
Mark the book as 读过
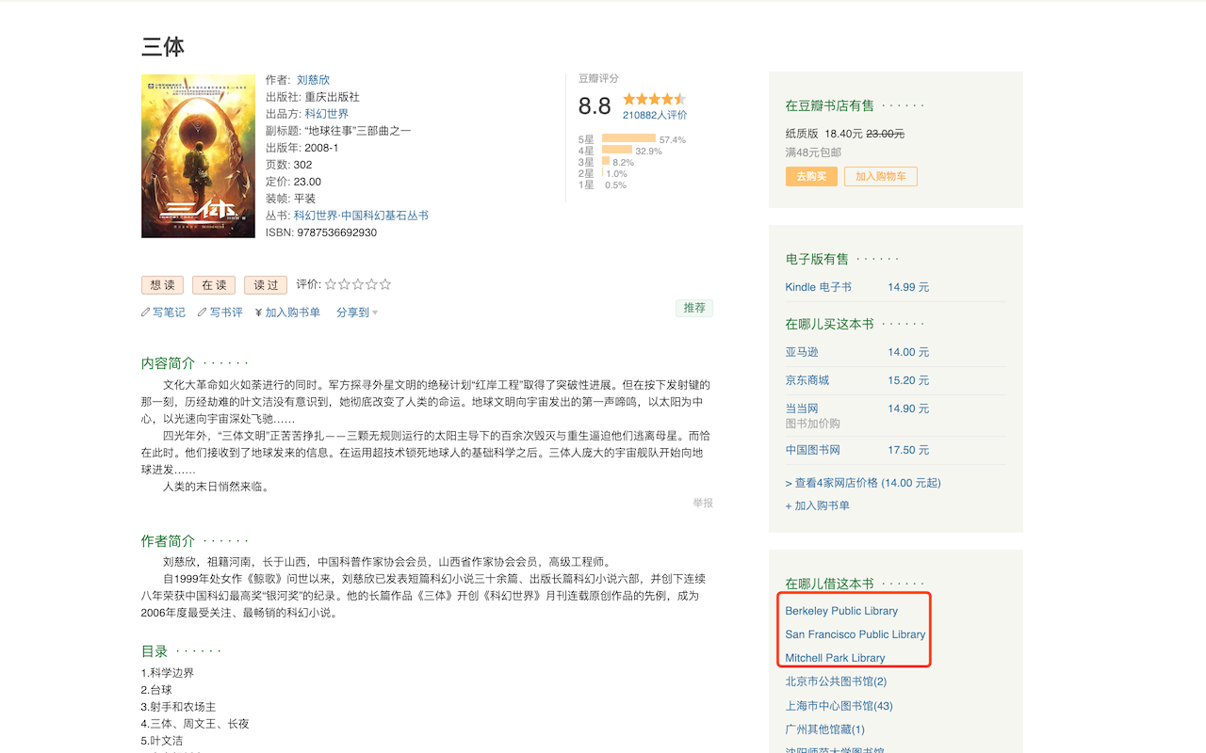(x=266, y=285)
